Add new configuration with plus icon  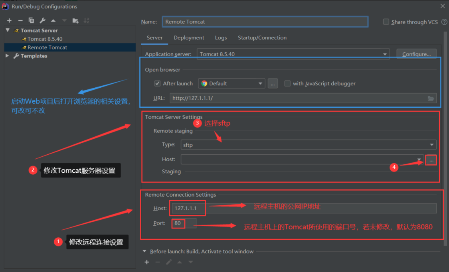tap(10, 21)
